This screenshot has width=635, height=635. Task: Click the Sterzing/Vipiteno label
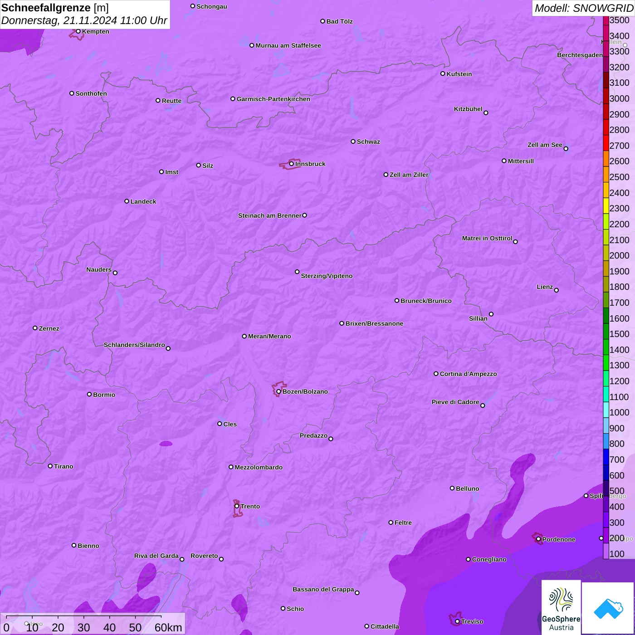pos(327,276)
